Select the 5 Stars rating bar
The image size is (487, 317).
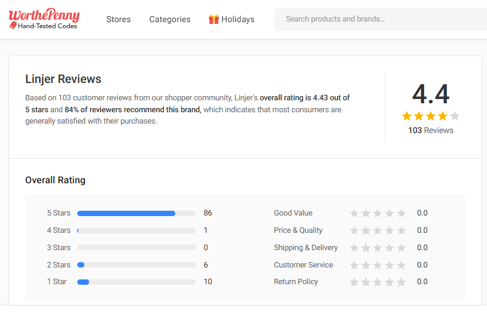(x=136, y=213)
